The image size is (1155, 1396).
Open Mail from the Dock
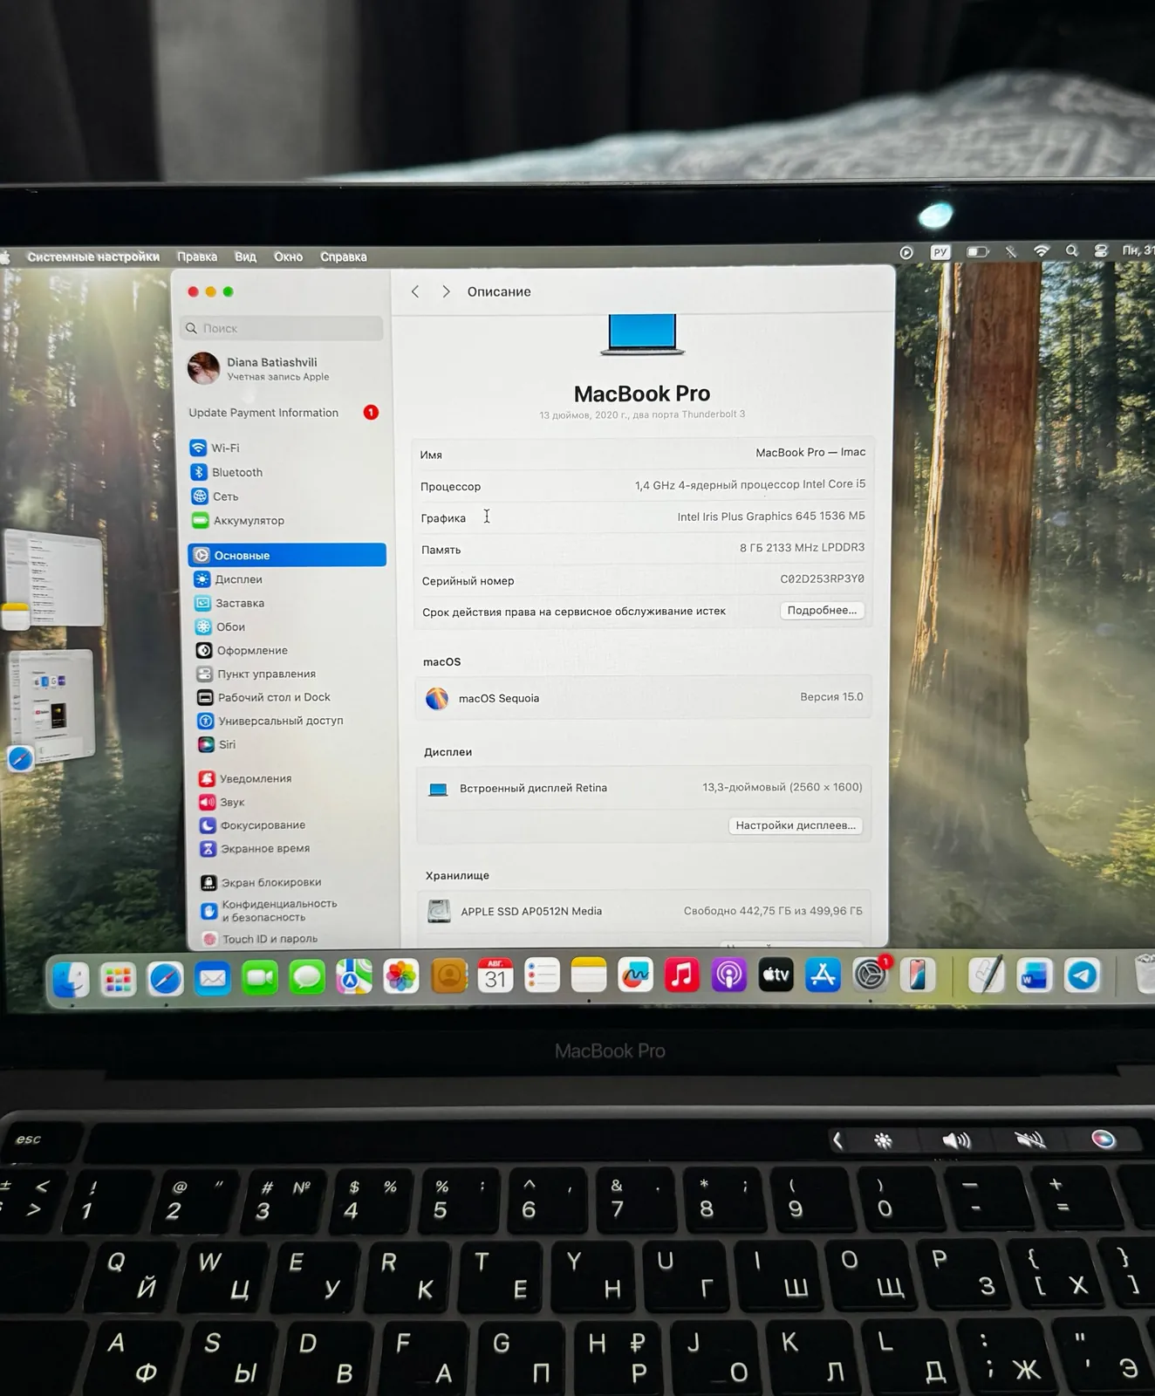click(212, 978)
